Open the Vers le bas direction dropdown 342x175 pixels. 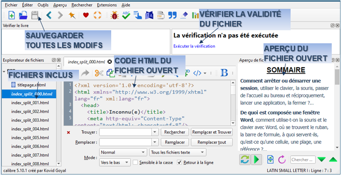[x=115, y=162]
